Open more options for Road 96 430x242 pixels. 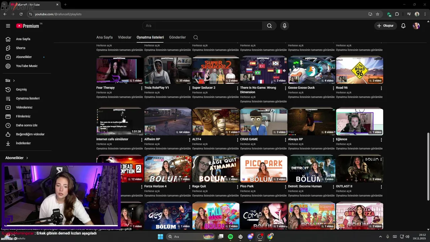tap(381, 88)
